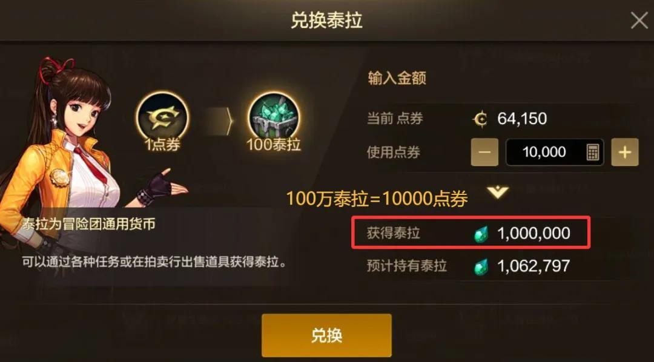Click the 兑换泰拉 dialog title
The image size is (654, 362).
(326, 21)
